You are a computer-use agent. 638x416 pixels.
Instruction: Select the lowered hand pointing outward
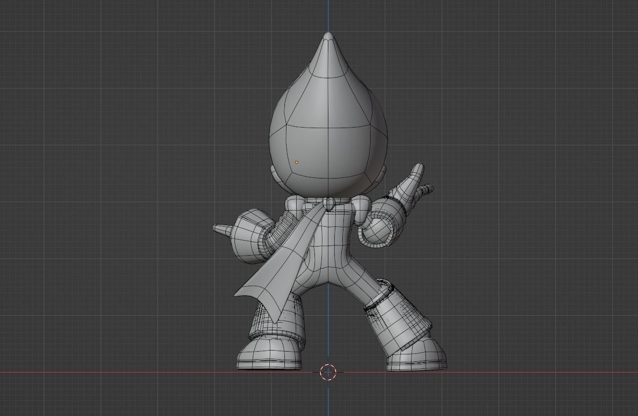point(223,230)
